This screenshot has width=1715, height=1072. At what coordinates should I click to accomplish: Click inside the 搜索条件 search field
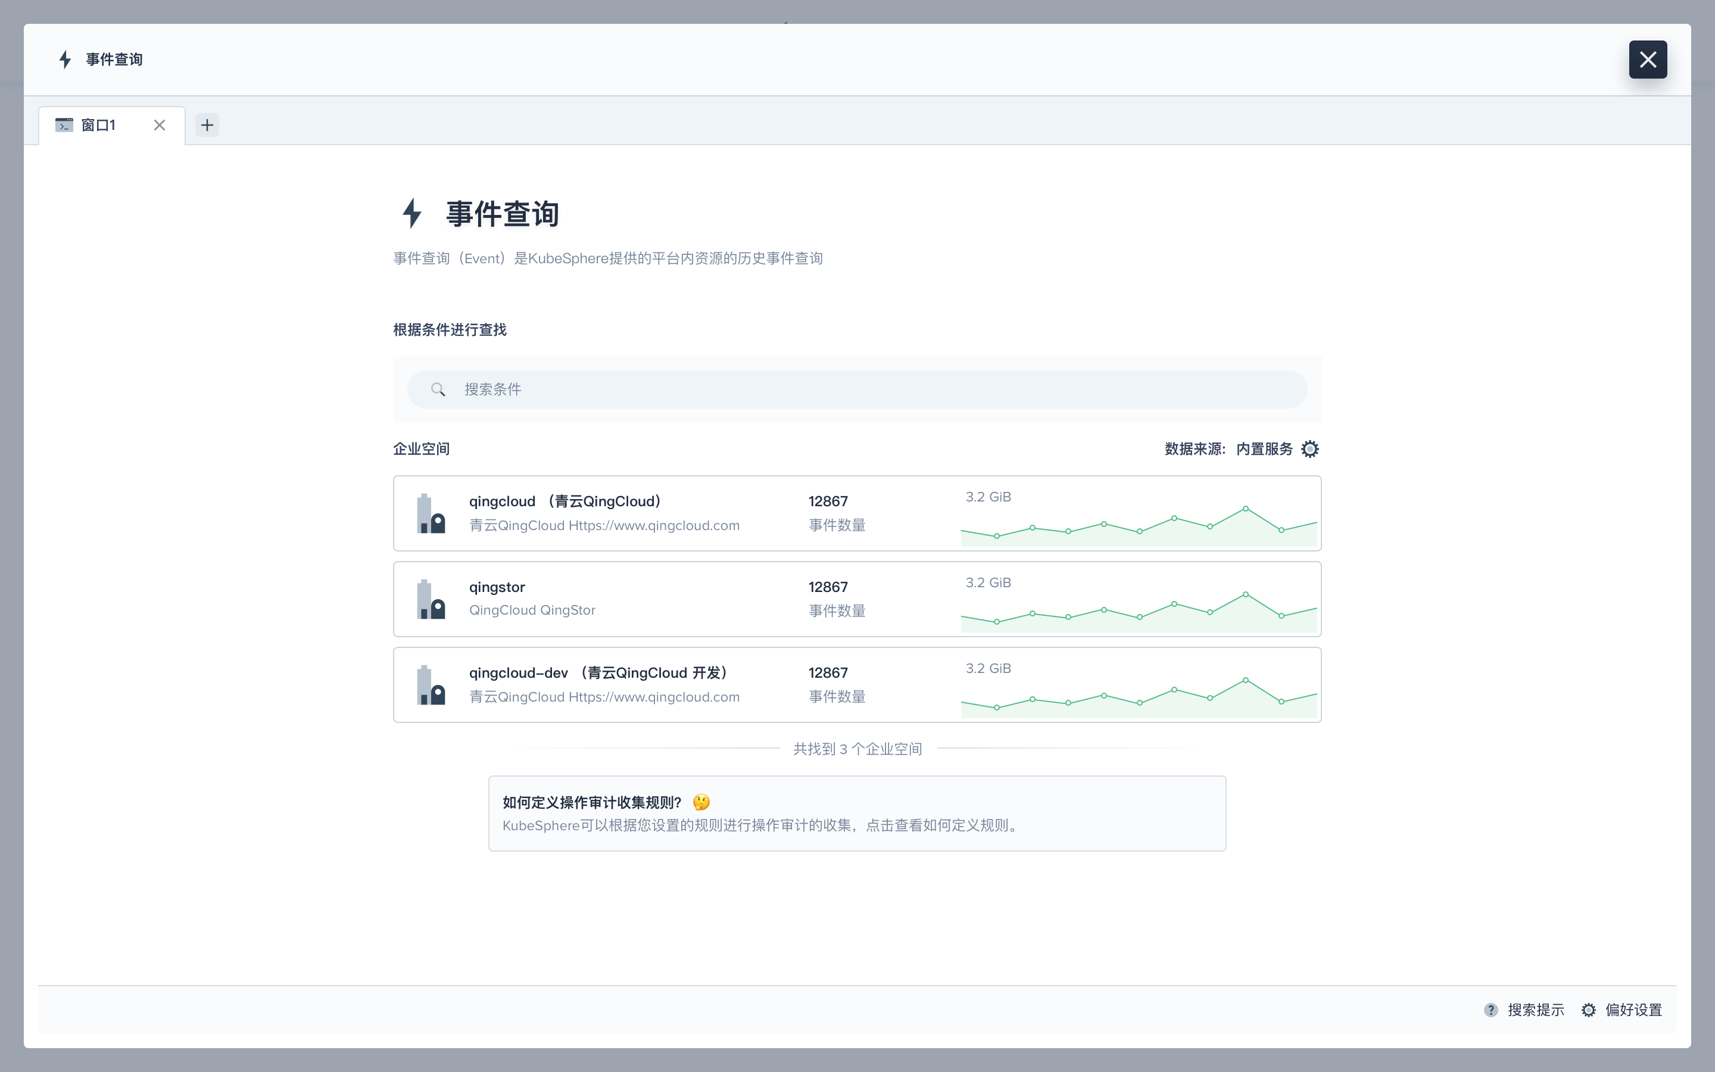[779, 388]
